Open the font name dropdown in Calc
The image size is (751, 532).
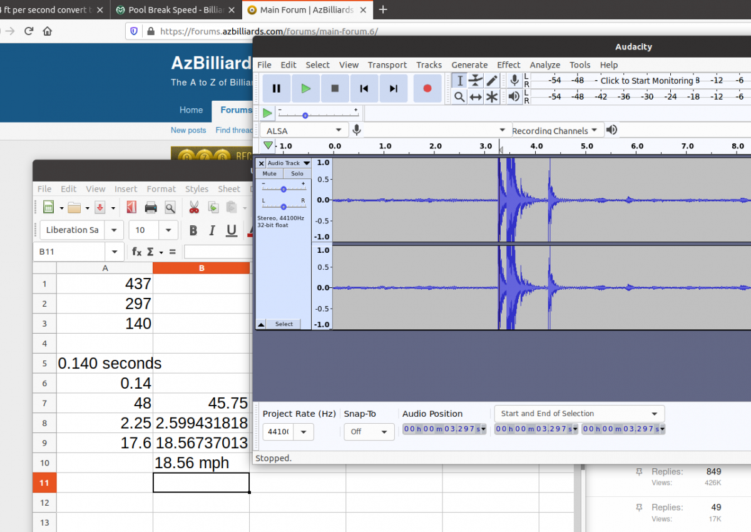pyautogui.click(x=115, y=230)
